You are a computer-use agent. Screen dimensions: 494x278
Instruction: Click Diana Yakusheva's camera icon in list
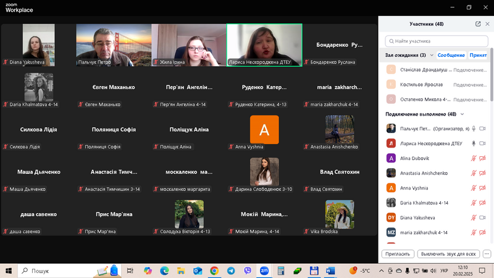point(482,217)
